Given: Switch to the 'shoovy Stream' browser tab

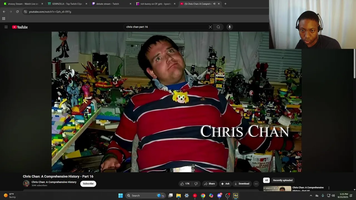Looking at the screenshot, I should 23,4.
